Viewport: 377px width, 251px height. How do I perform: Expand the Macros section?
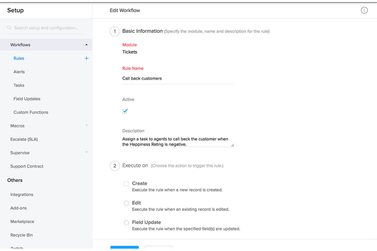pos(87,125)
